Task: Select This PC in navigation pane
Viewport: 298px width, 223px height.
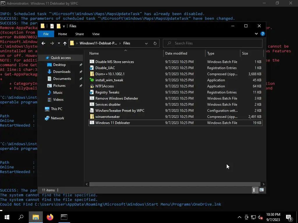Action: tap(56, 109)
